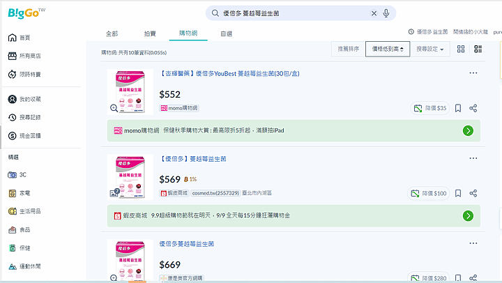
Task: Toggle the 價格低到高 sort dropdown
Action: 388,49
